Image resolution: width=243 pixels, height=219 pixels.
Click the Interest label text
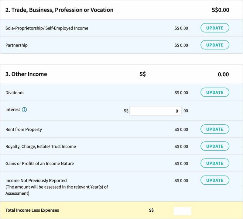[x=13, y=110]
